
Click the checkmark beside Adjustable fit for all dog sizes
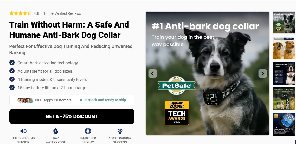point(12,71)
